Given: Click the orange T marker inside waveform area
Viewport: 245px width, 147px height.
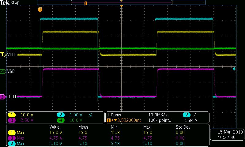Looking at the screenshot, I should [40, 10].
